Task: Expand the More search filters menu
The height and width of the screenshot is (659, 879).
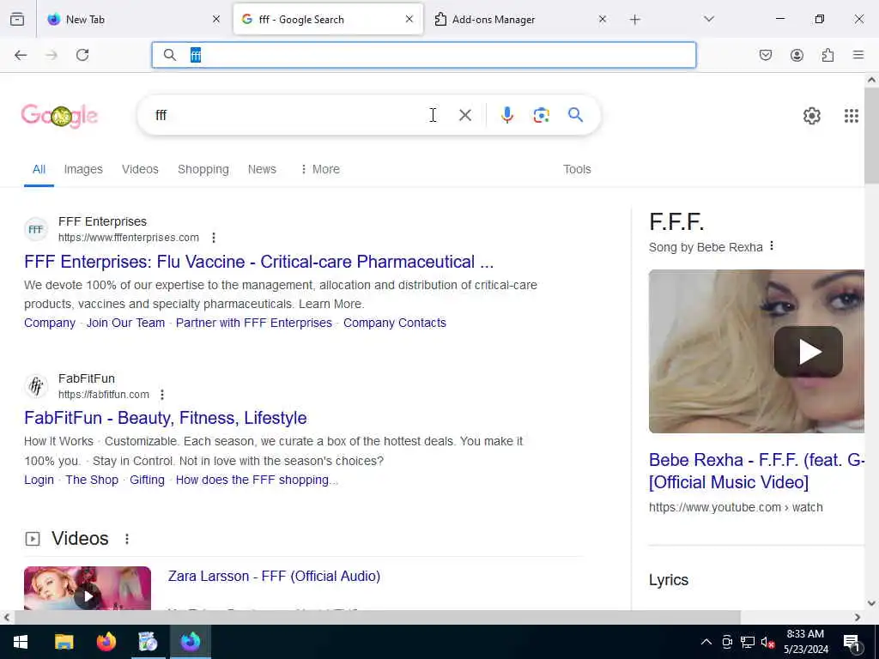Action: pyautogui.click(x=320, y=169)
